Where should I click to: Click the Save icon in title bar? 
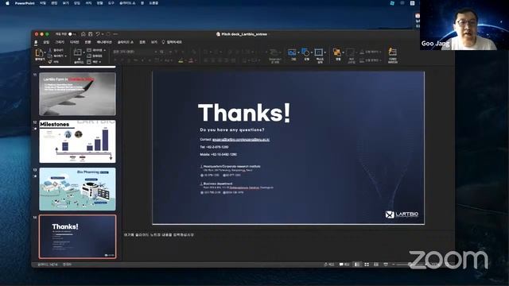point(90,34)
